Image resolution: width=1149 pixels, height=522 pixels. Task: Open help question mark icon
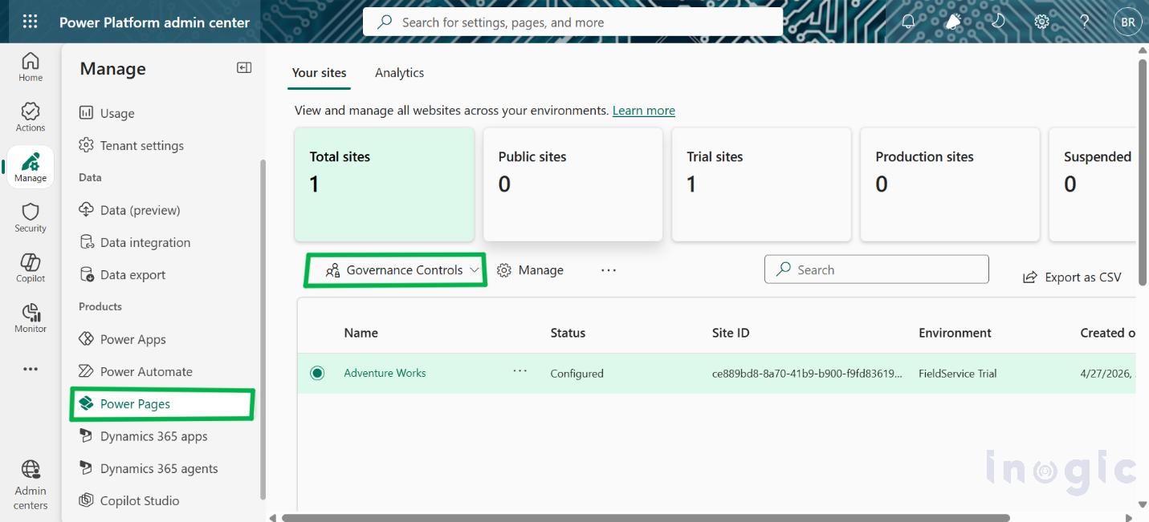(1084, 22)
